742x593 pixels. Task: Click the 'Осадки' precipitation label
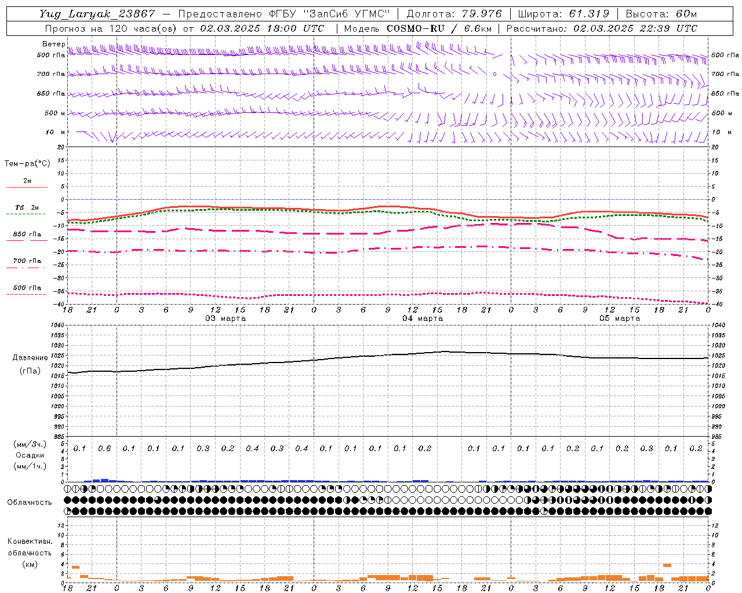[x=30, y=455]
